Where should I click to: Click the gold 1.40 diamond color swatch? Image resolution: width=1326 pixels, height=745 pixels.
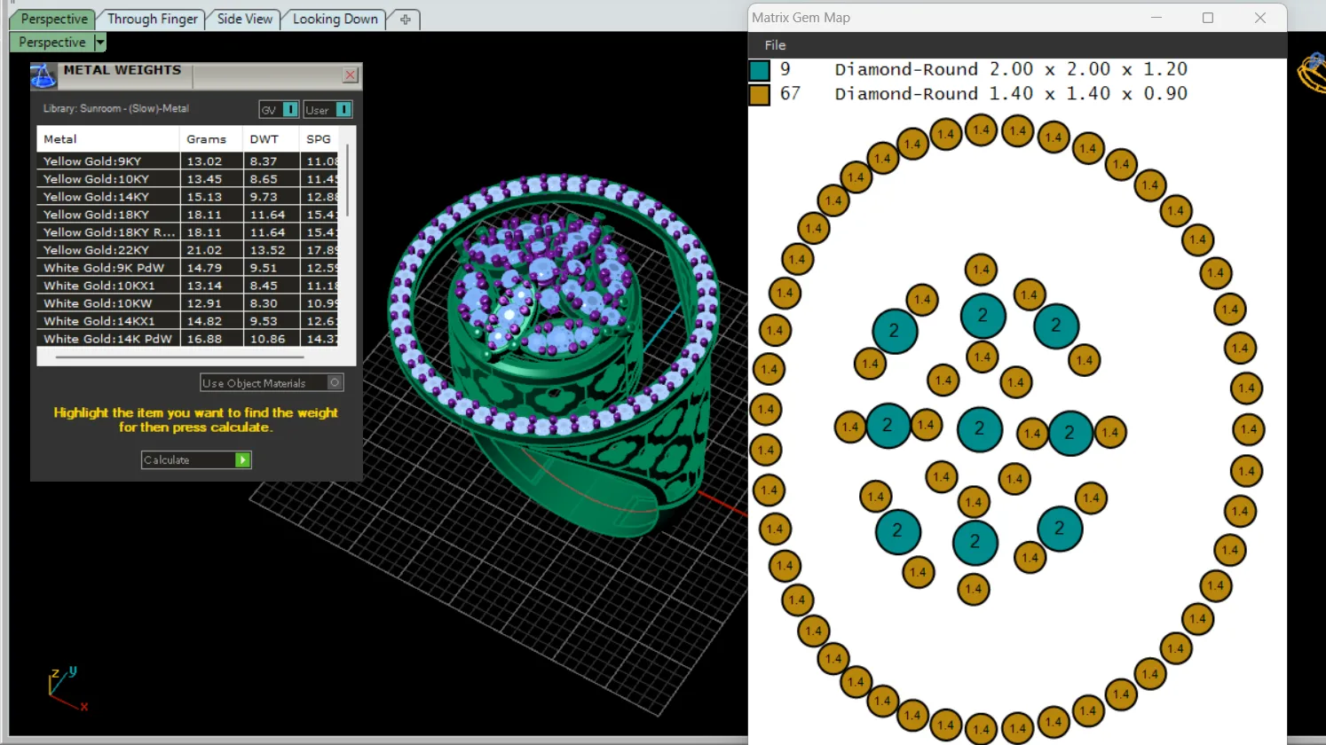[759, 94]
